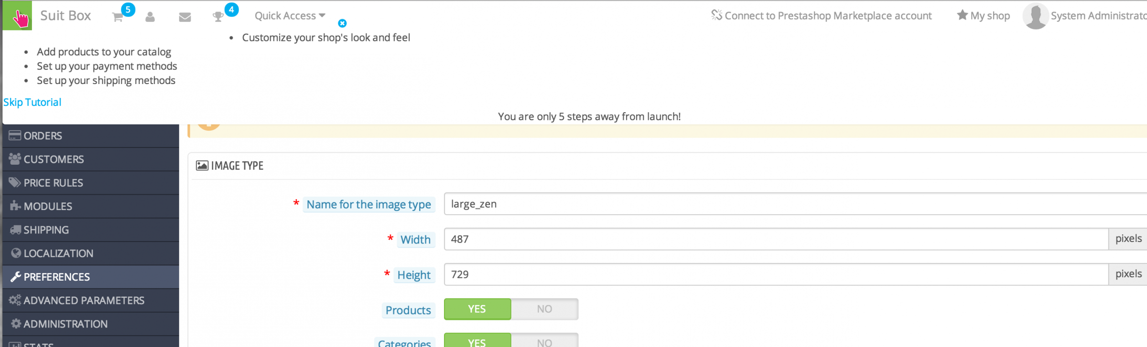Set Categories toggle to NO
Image resolution: width=1147 pixels, height=347 pixels.
tap(544, 342)
